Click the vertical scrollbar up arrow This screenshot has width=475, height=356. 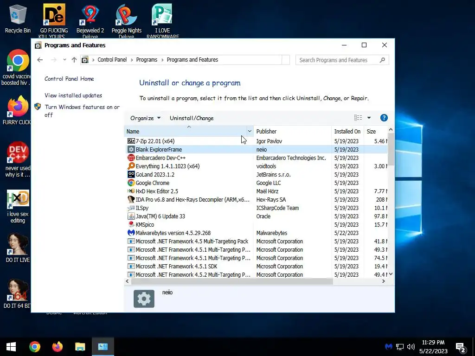click(391, 130)
